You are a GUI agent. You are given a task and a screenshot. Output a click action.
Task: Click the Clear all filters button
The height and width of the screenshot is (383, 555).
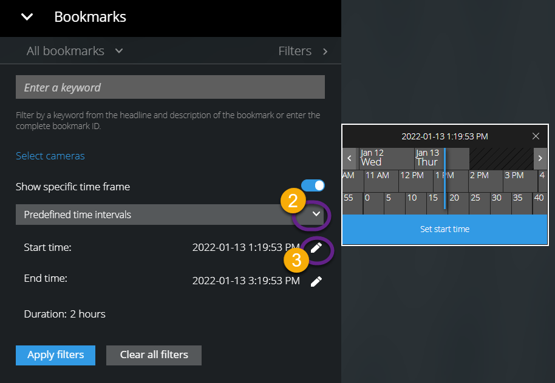click(x=154, y=355)
